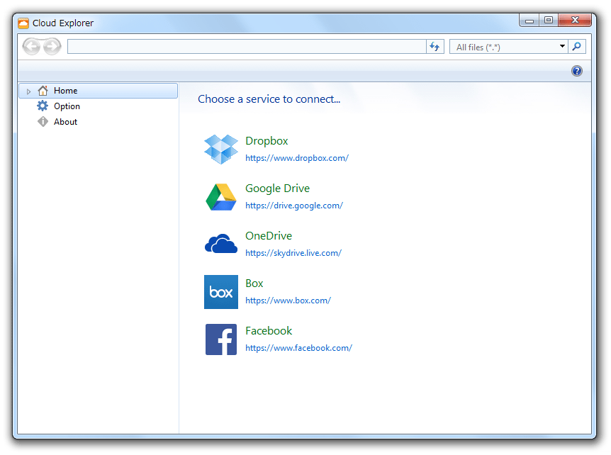This screenshot has width=611, height=455.
Task: Connect to the Google Drive service
Action: tap(277, 189)
